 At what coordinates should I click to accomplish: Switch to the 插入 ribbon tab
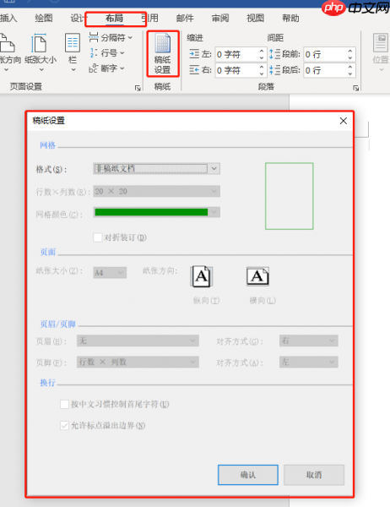[x=8, y=18]
